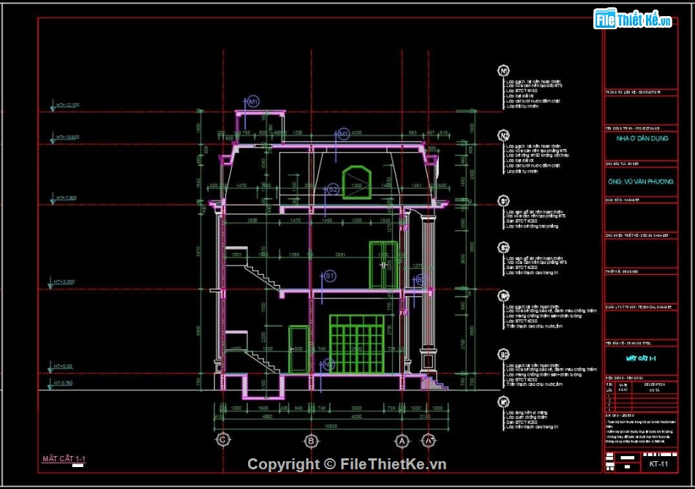Click the underlined MẶT CẮT 1-1 title at bottom left
Viewport: 695px width, 489px height.
click(64, 459)
